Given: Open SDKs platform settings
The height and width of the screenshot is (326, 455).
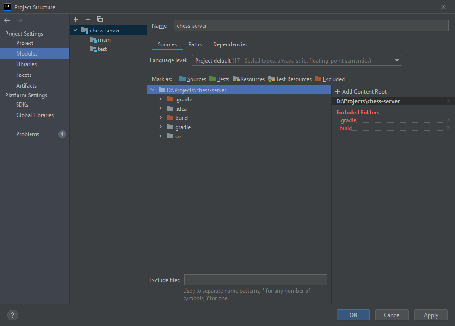Looking at the screenshot, I should coord(22,105).
